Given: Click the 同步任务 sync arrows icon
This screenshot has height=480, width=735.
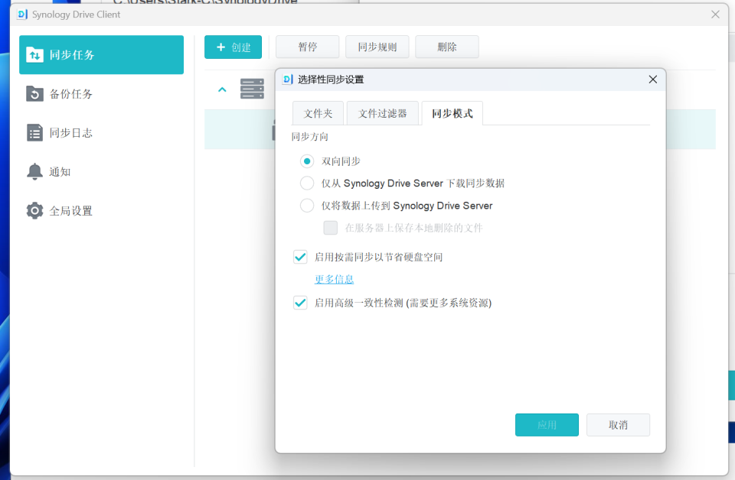Looking at the screenshot, I should click(34, 55).
